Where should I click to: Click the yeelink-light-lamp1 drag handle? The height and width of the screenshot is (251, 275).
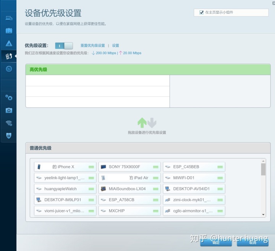(x=91, y=178)
